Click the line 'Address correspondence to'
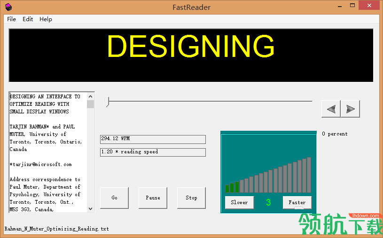Viewport: 383px width, 238px height. pos(45,179)
